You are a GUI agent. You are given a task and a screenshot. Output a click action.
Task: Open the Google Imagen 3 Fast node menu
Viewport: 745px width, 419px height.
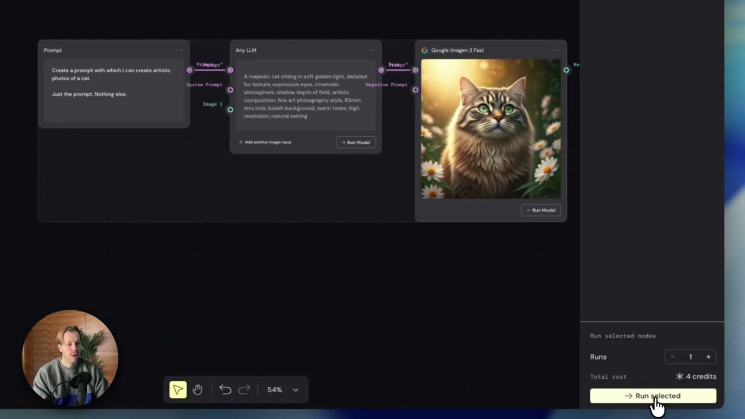tap(556, 50)
